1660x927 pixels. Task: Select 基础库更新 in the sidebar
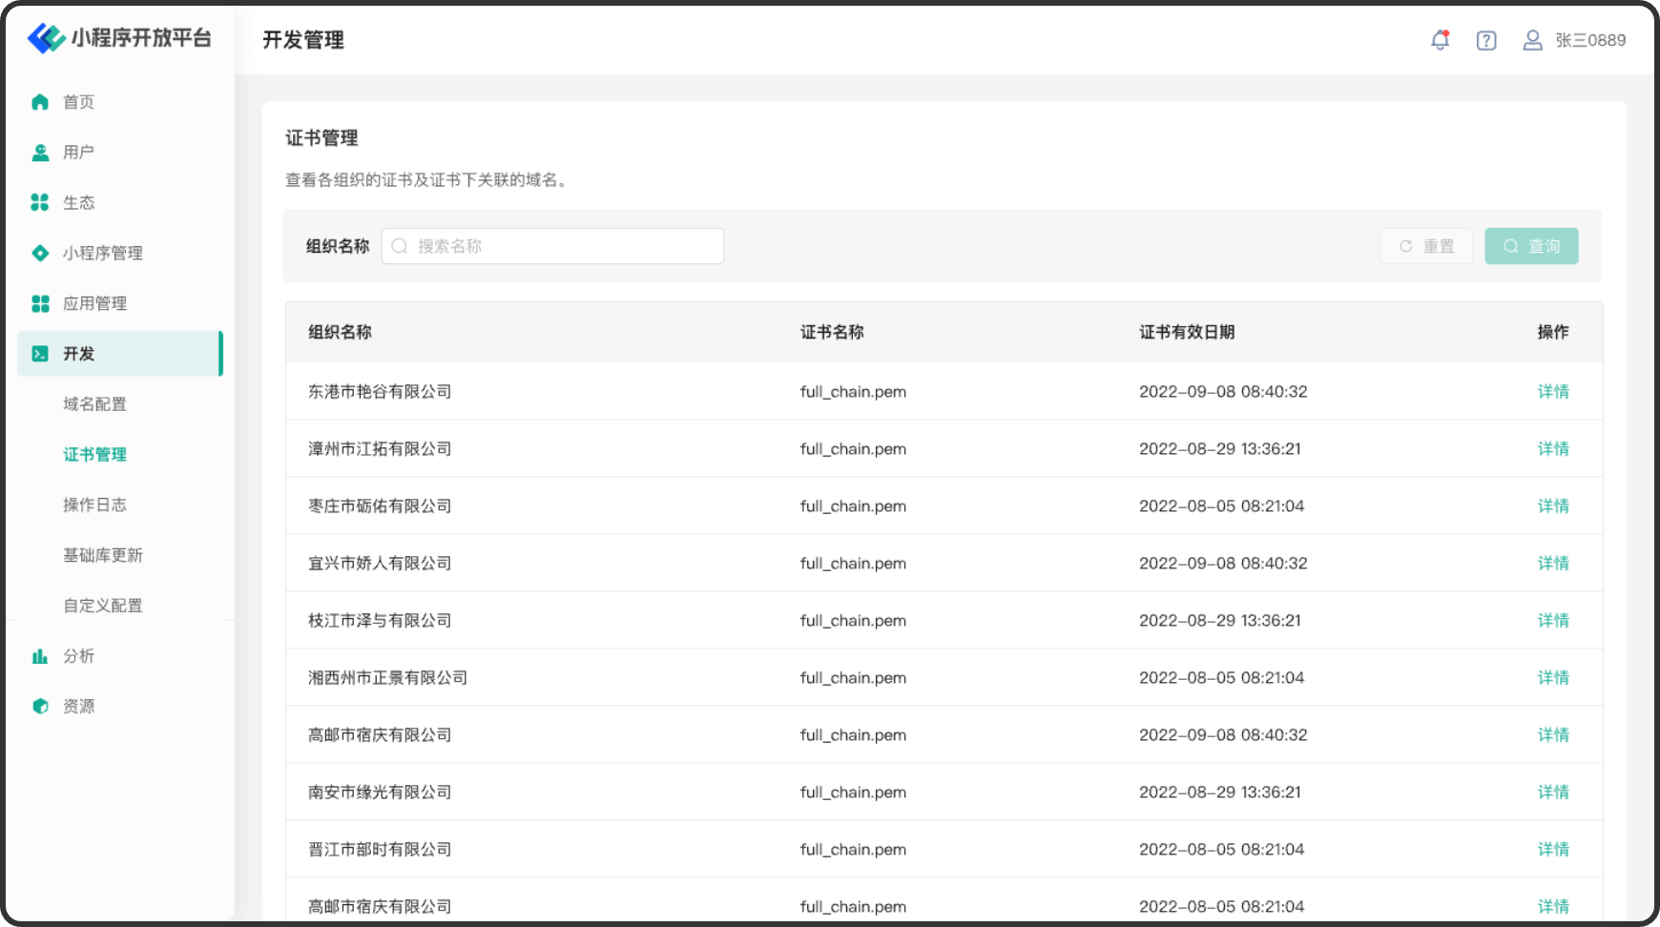coord(102,555)
